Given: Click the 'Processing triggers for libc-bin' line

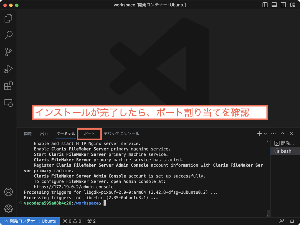Looking at the screenshot, I should tap(91, 198).
